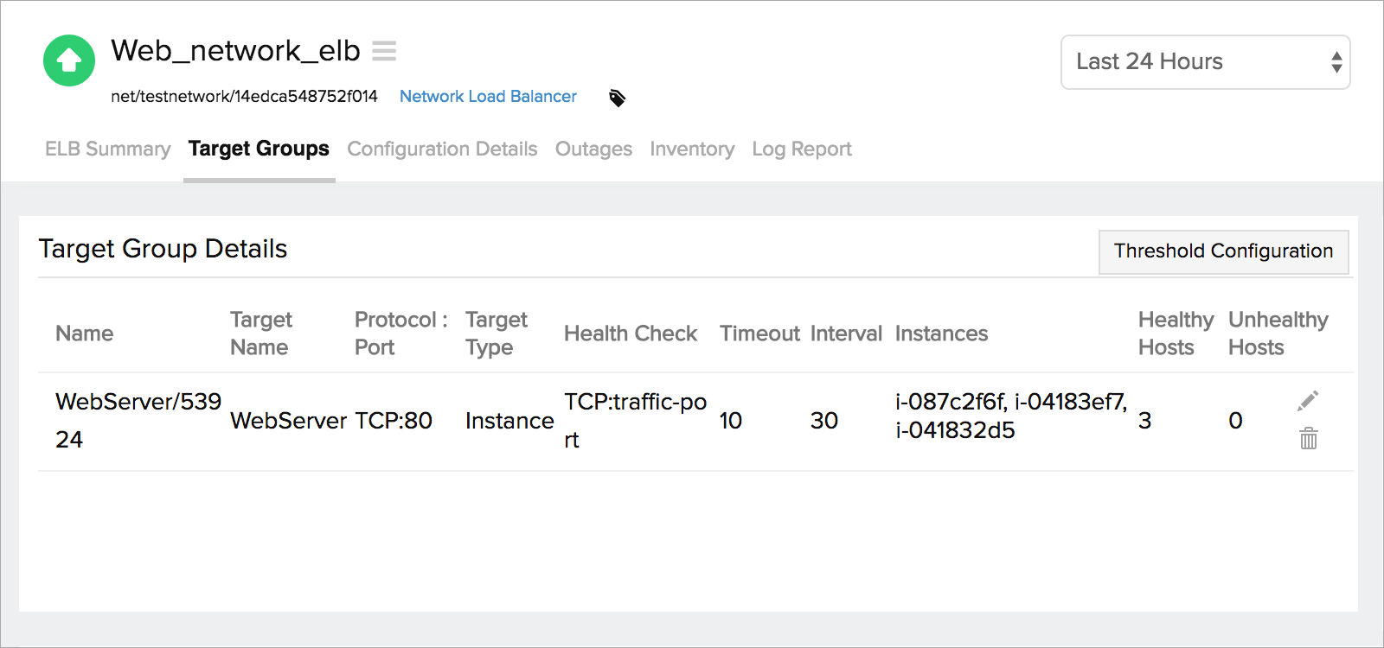
Task: View the Inventory tab
Action: point(692,149)
